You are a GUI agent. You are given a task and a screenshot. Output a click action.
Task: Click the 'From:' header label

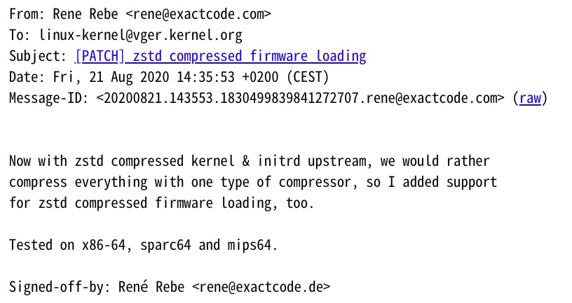click(x=27, y=14)
